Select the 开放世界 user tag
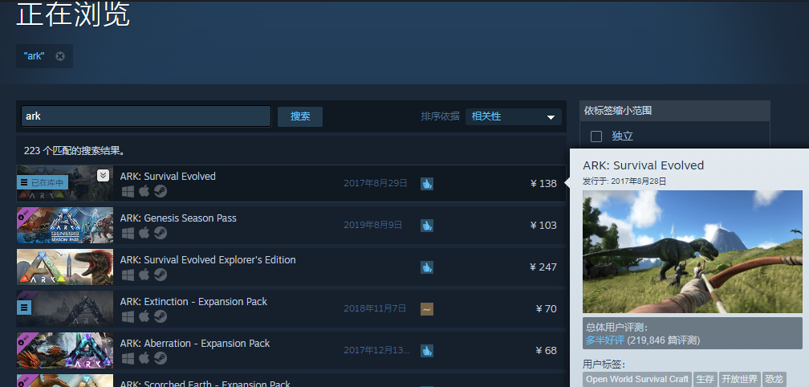The width and height of the screenshot is (809, 387). point(739,379)
